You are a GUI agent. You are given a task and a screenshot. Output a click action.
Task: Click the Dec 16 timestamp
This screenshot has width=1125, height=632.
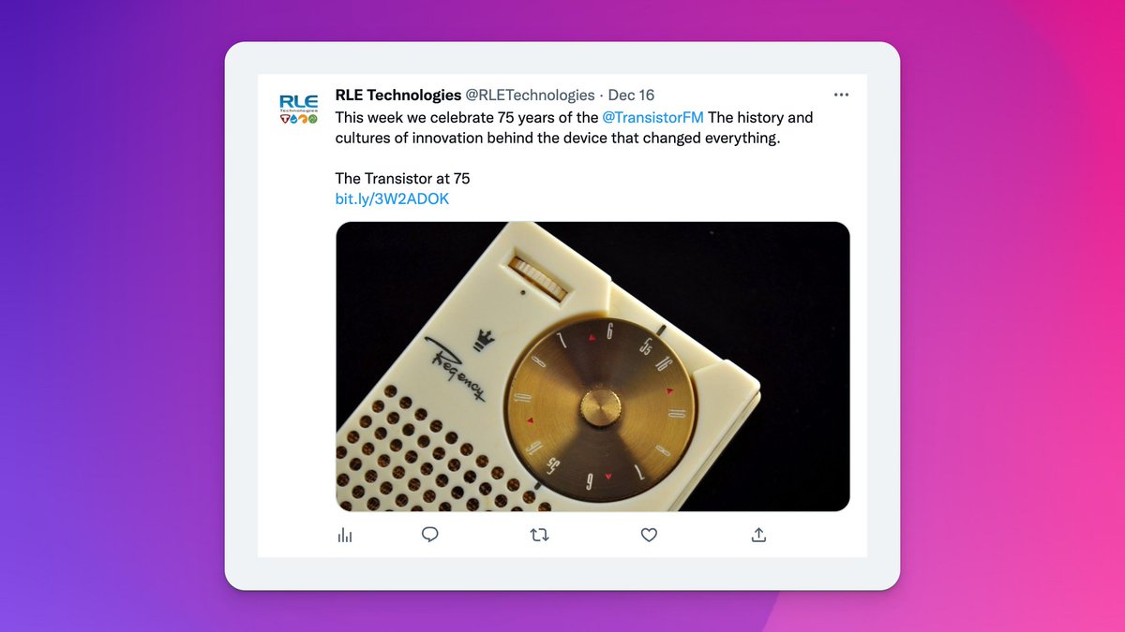(x=631, y=95)
